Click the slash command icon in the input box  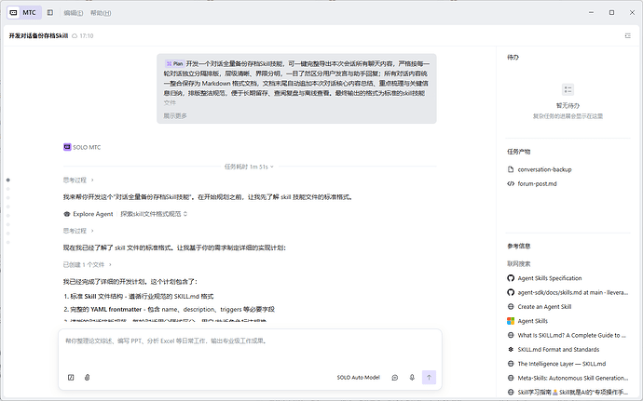[71, 377]
